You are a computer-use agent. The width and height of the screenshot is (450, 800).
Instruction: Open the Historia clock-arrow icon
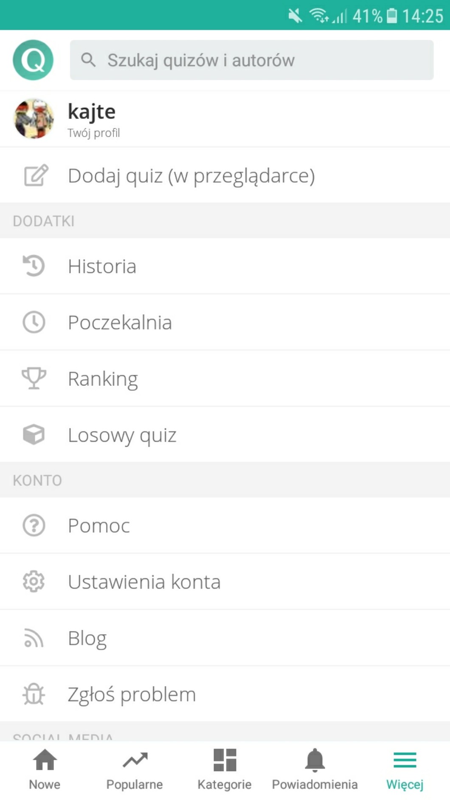pyautogui.click(x=34, y=266)
